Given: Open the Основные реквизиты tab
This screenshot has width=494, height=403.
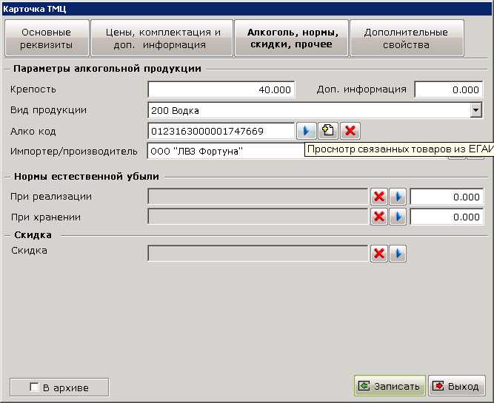Looking at the screenshot, I should [47, 38].
